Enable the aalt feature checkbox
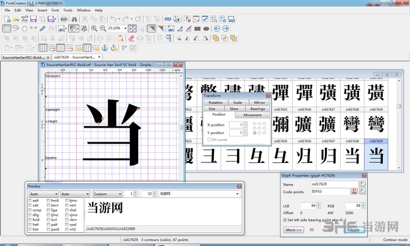 pyautogui.click(x=30, y=200)
